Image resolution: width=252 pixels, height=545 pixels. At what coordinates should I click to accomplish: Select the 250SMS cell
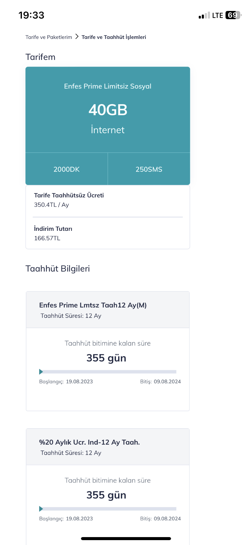coord(149,169)
